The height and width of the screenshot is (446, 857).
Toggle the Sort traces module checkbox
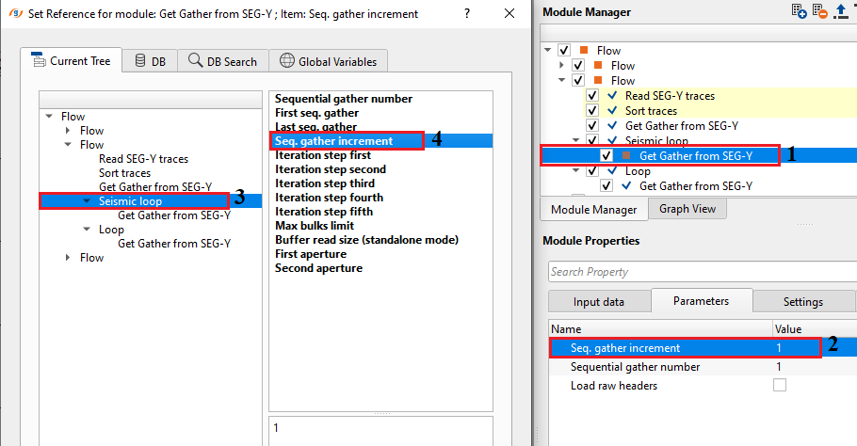592,111
